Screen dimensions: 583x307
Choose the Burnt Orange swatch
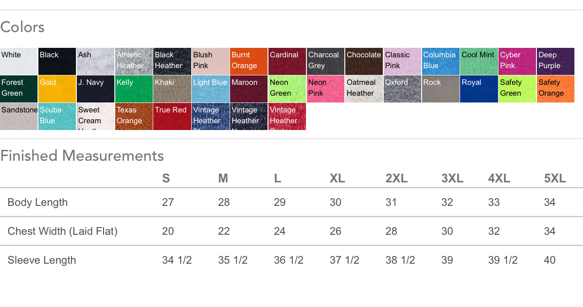(249, 61)
